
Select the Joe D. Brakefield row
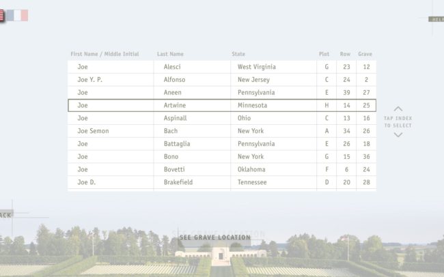click(x=222, y=182)
